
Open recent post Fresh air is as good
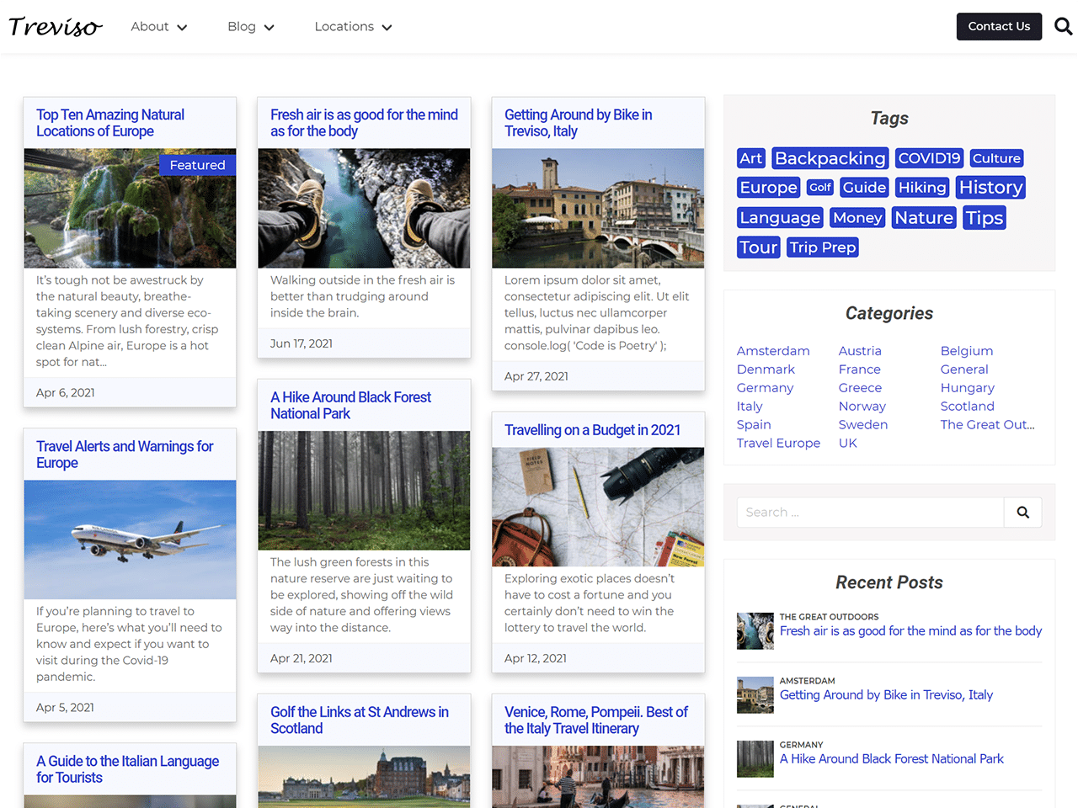910,631
